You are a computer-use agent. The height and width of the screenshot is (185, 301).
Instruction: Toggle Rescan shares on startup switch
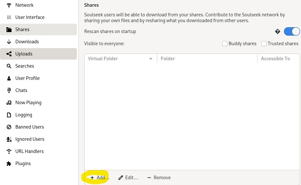coord(291,31)
